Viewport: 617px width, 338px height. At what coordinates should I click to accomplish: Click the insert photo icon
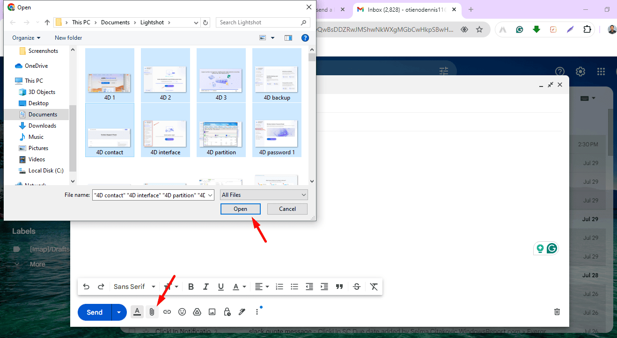click(212, 312)
